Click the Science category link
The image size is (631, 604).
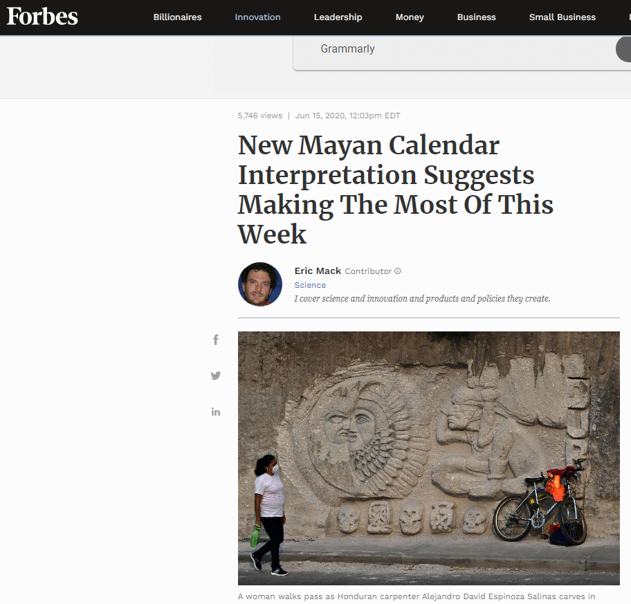click(x=310, y=285)
